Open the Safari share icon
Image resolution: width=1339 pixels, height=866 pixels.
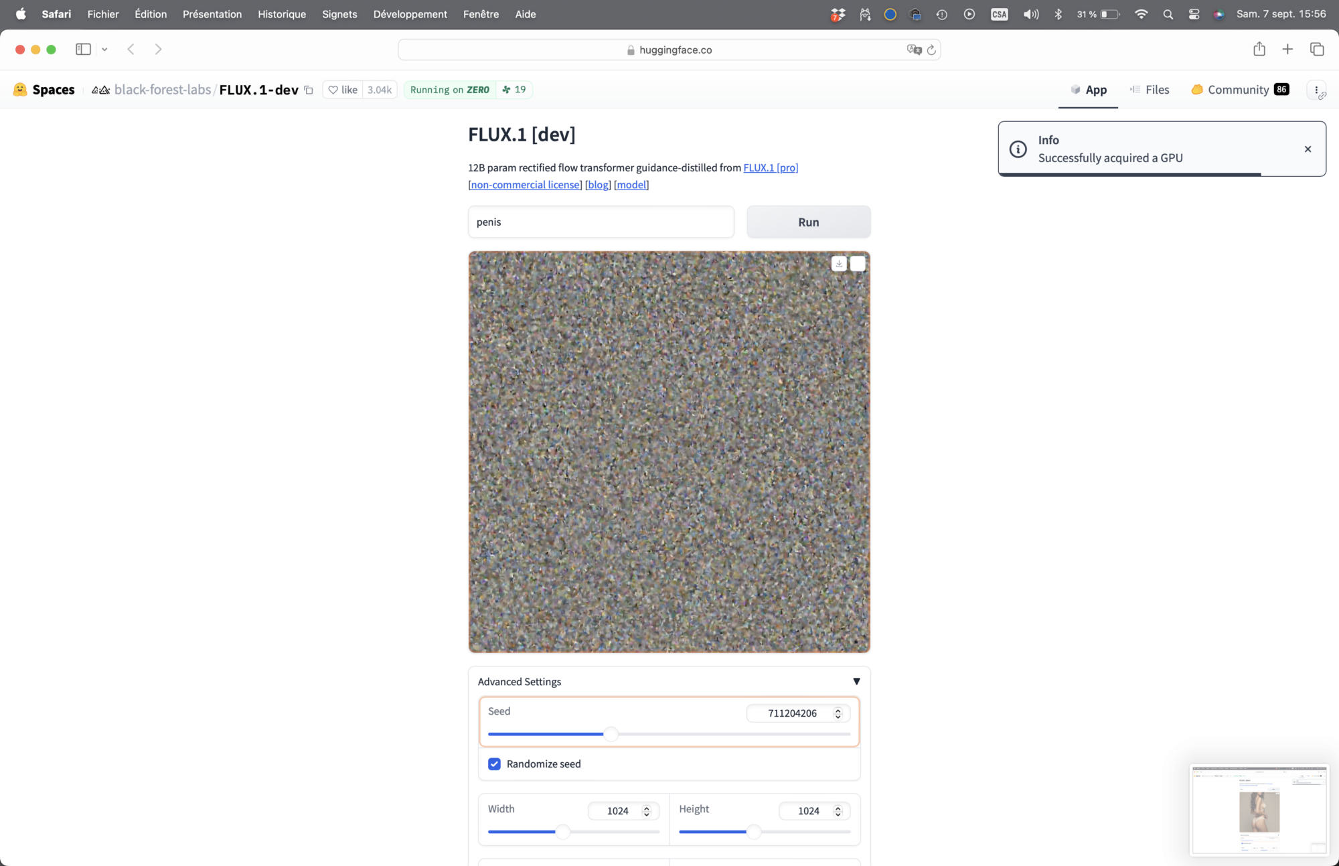point(1259,49)
